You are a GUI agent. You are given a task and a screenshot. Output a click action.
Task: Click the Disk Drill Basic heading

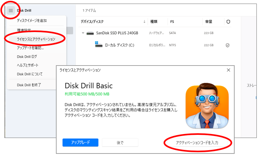(89, 86)
